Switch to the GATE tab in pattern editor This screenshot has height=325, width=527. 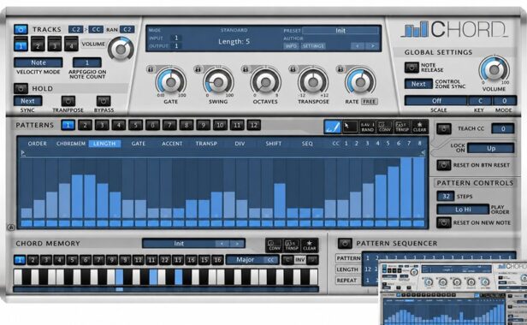pos(139,144)
